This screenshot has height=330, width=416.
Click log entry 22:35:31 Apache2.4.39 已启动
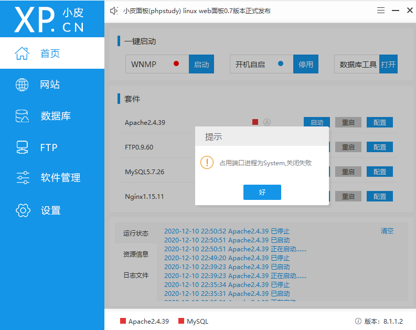(227, 294)
